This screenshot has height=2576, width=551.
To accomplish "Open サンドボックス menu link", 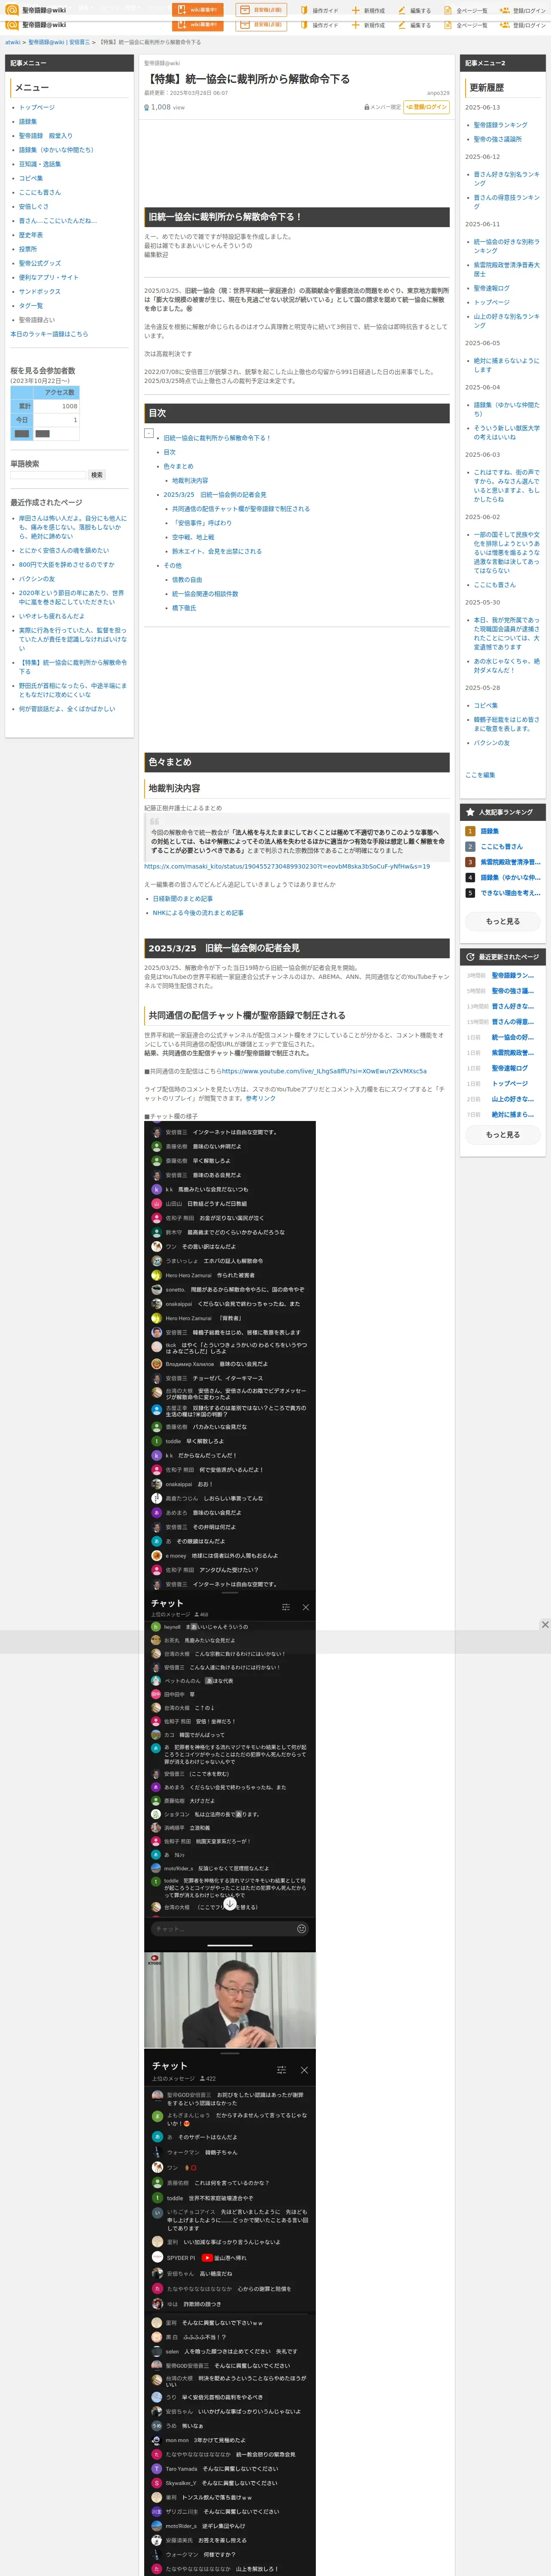I will click(x=40, y=291).
